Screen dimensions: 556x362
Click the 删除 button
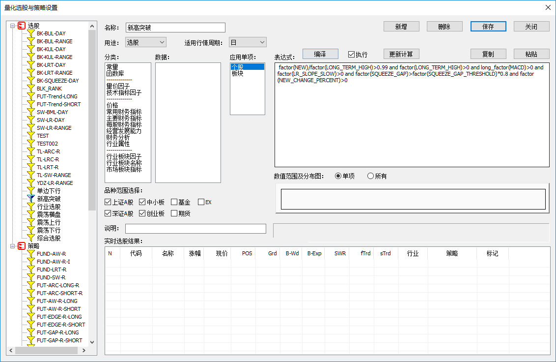pyautogui.click(x=445, y=27)
